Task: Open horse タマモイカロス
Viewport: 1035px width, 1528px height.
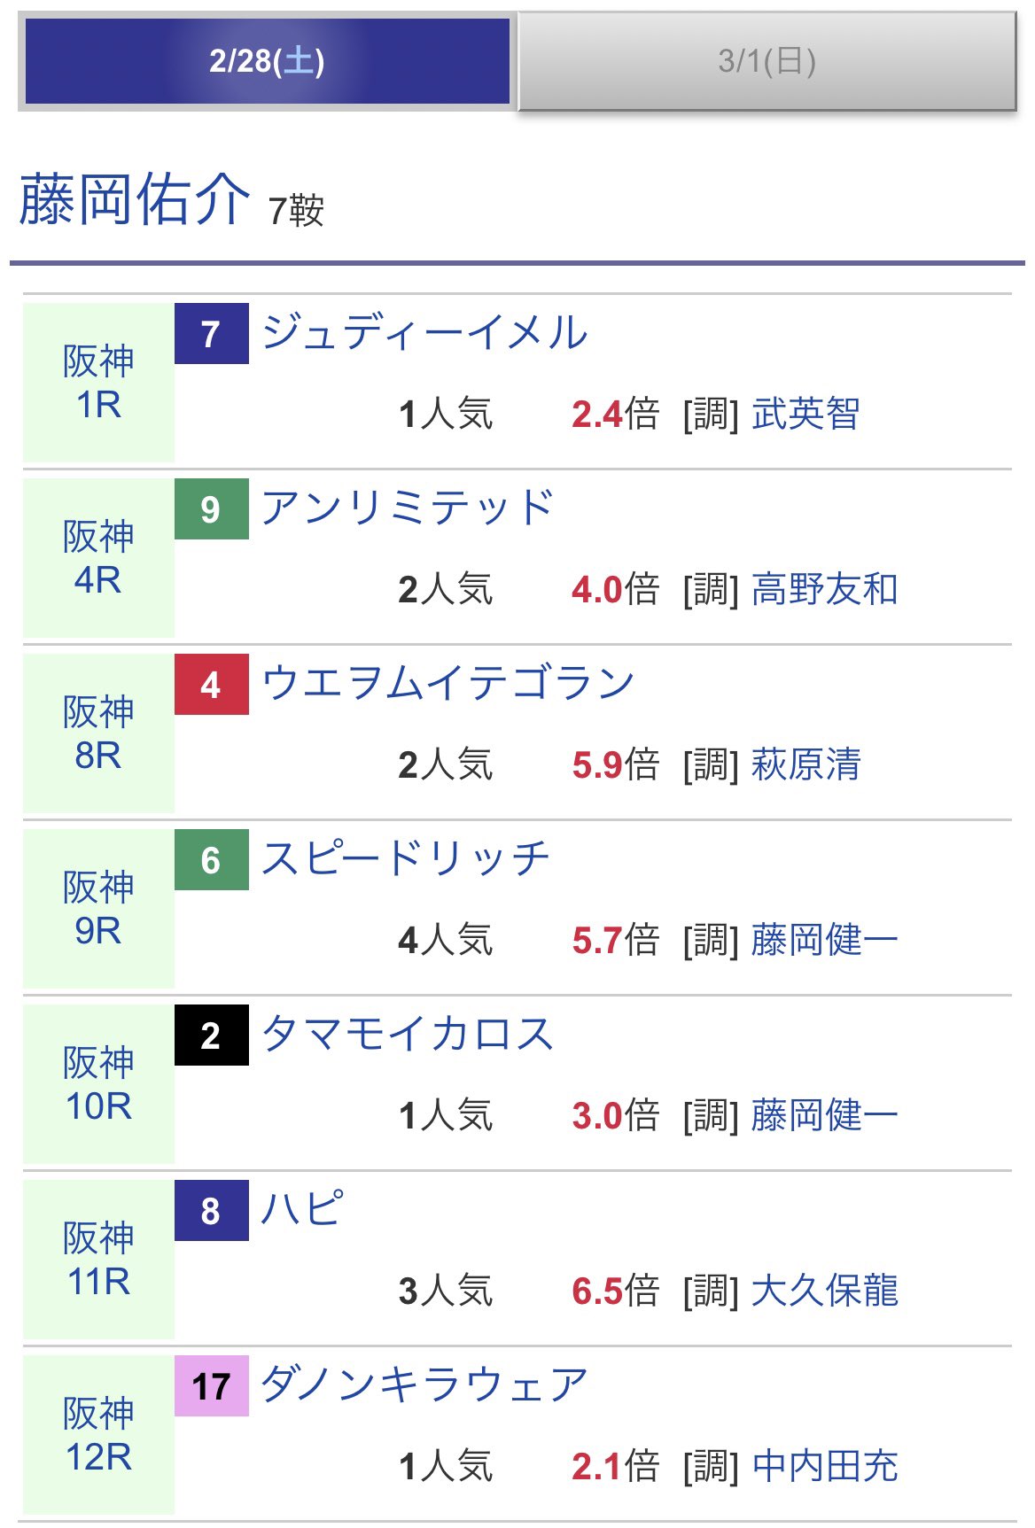Action: (408, 1035)
